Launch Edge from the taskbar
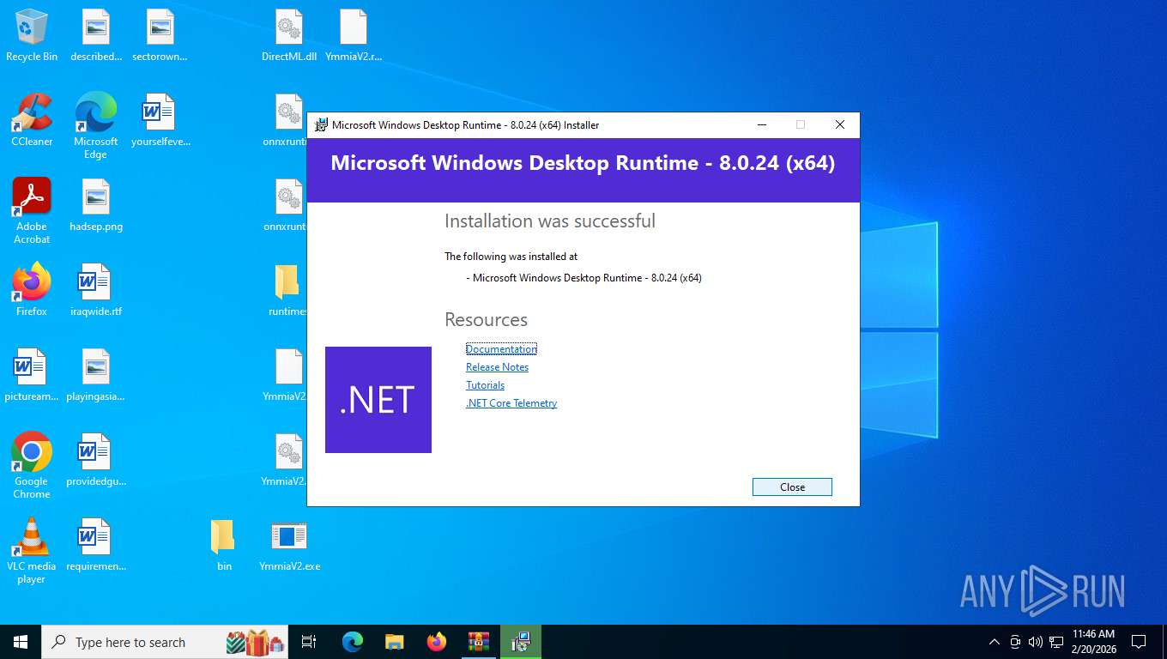Viewport: 1167px width, 659px height. [353, 642]
